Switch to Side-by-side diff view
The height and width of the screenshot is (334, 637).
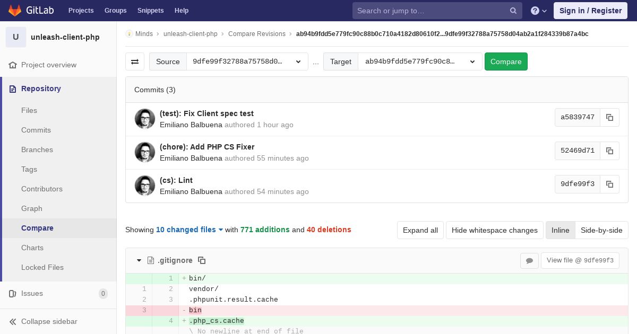601,230
